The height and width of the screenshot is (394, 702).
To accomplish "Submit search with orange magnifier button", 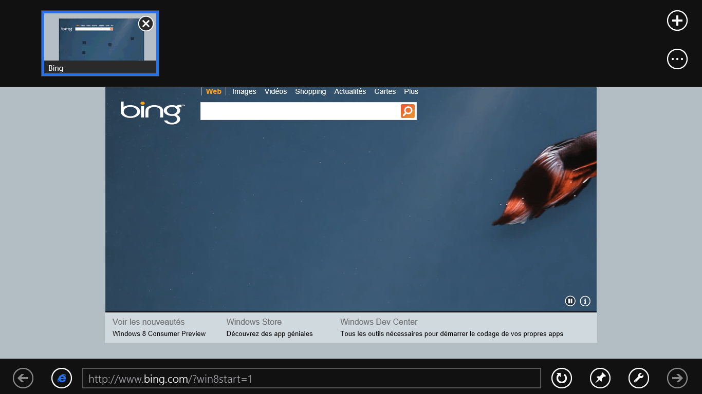I will [408, 111].
